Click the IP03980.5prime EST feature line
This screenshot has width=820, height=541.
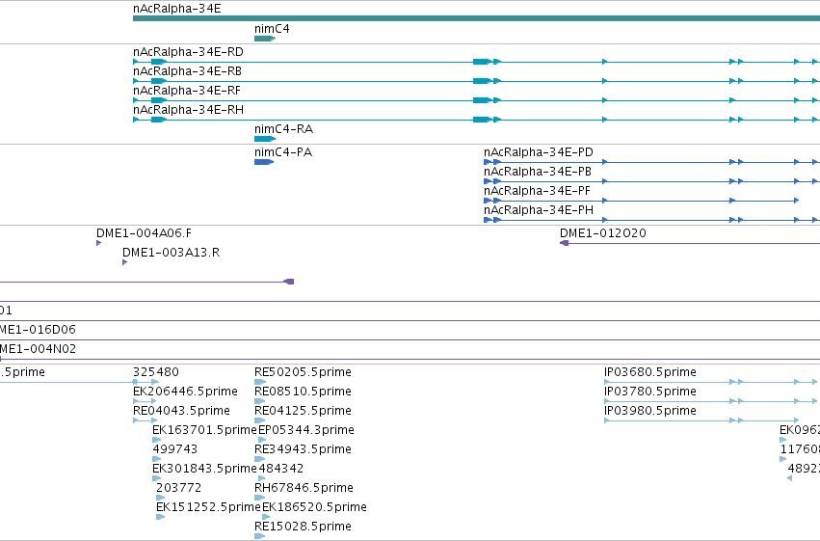(701, 420)
